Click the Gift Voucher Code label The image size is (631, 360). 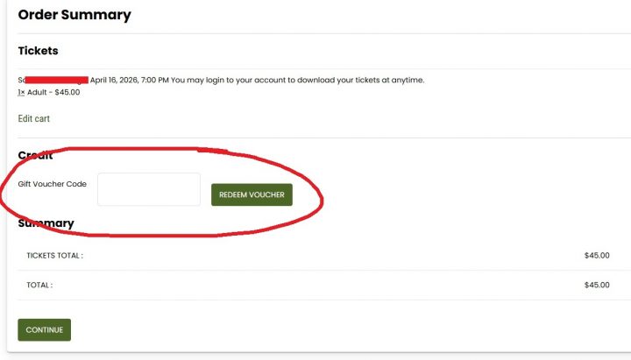pyautogui.click(x=52, y=184)
